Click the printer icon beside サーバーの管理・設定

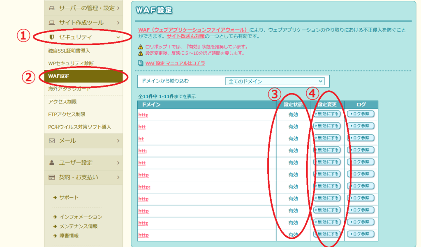coord(52,8)
